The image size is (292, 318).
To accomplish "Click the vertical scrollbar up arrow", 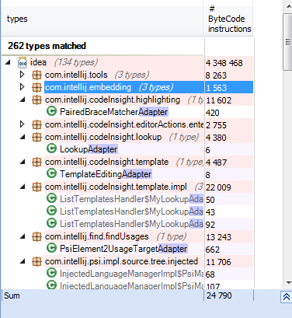I will (x=288, y=6).
